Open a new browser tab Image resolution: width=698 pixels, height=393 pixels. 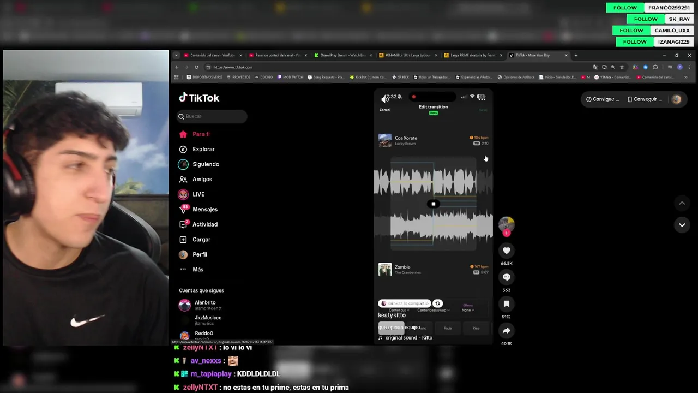[576, 55]
